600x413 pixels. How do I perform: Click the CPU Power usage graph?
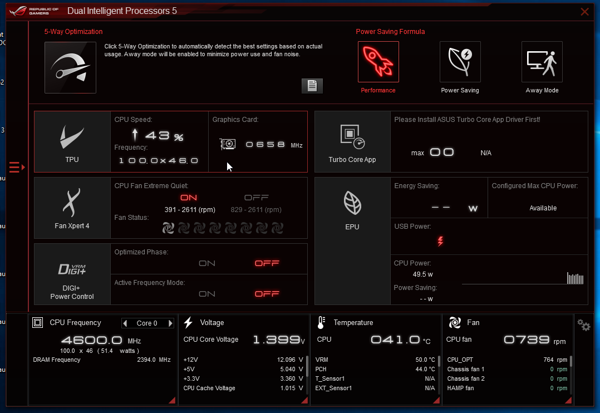click(523, 278)
